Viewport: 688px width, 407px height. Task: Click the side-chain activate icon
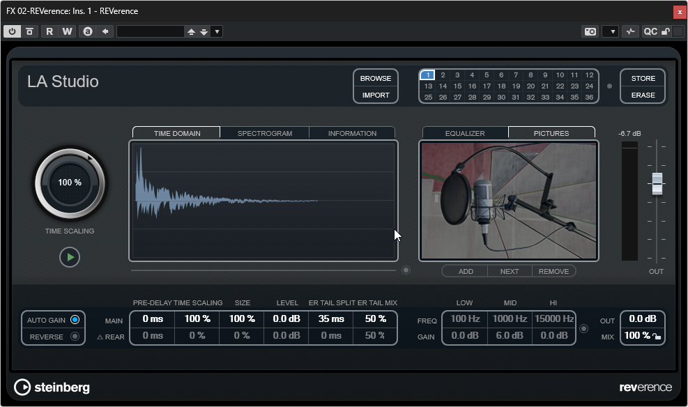click(631, 31)
